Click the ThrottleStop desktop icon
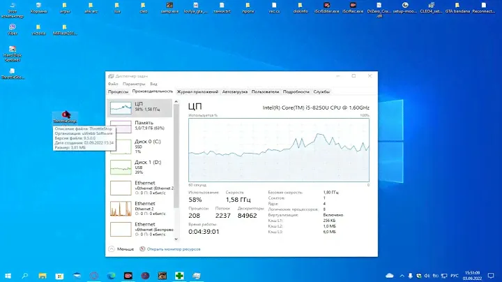This screenshot has width=502, height=282. click(x=64, y=115)
